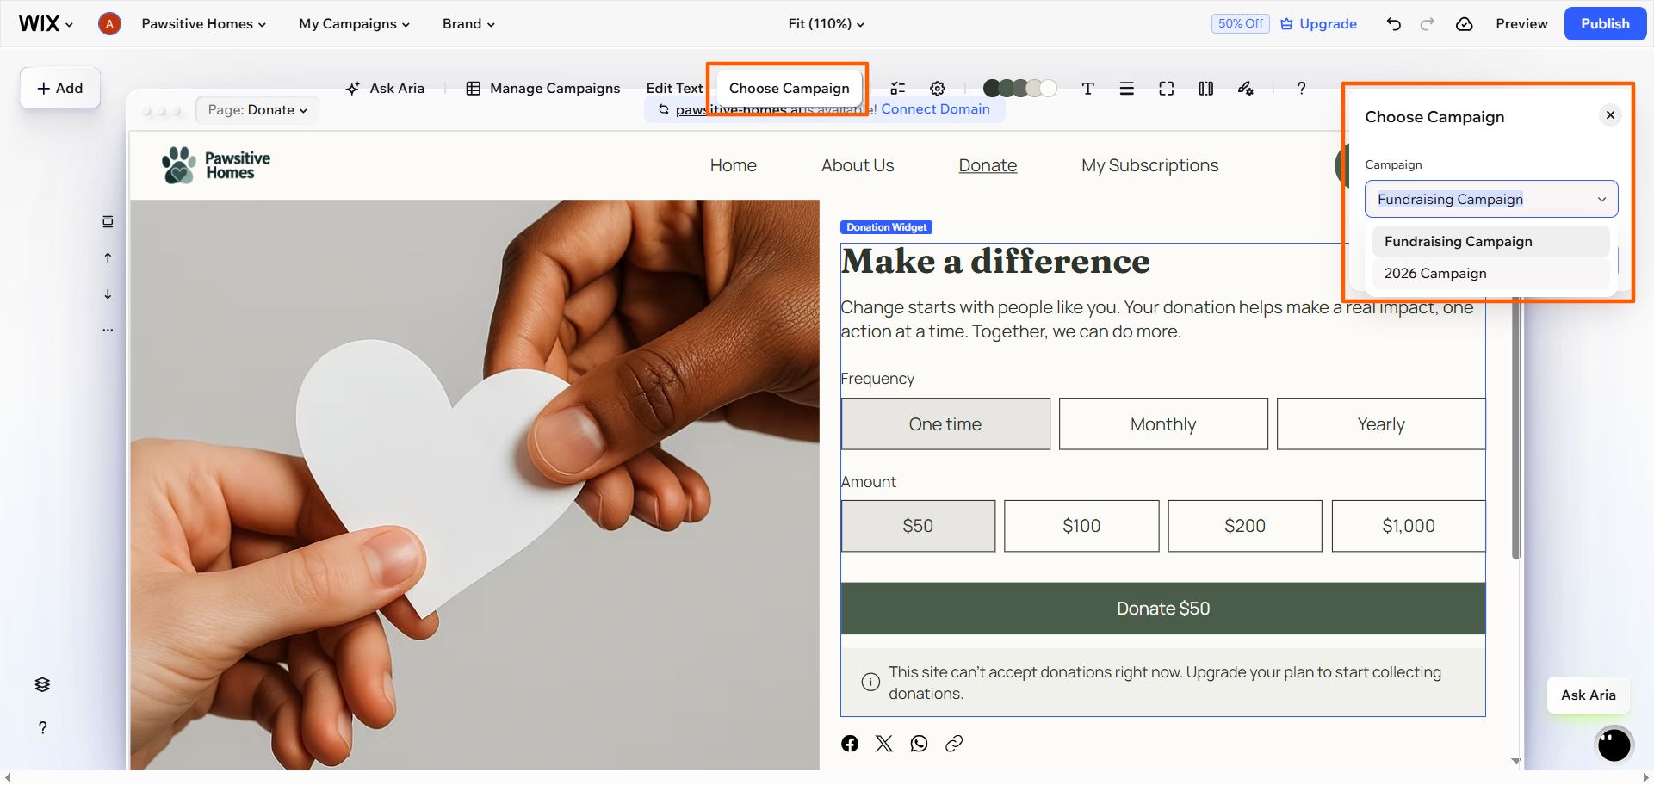The width and height of the screenshot is (1654, 785).
Task: Select the 2026 Campaign option
Action: [x=1491, y=273]
